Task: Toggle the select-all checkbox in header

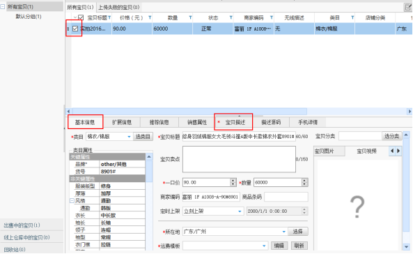Action: [81, 17]
